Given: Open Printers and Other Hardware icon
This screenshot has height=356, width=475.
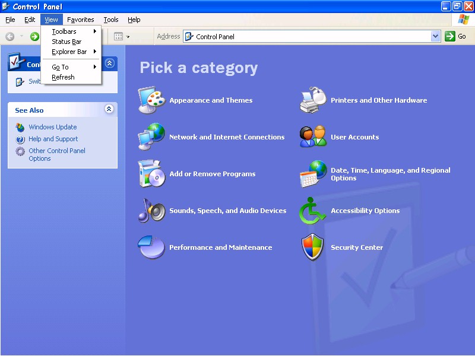Looking at the screenshot, I should click(313, 100).
